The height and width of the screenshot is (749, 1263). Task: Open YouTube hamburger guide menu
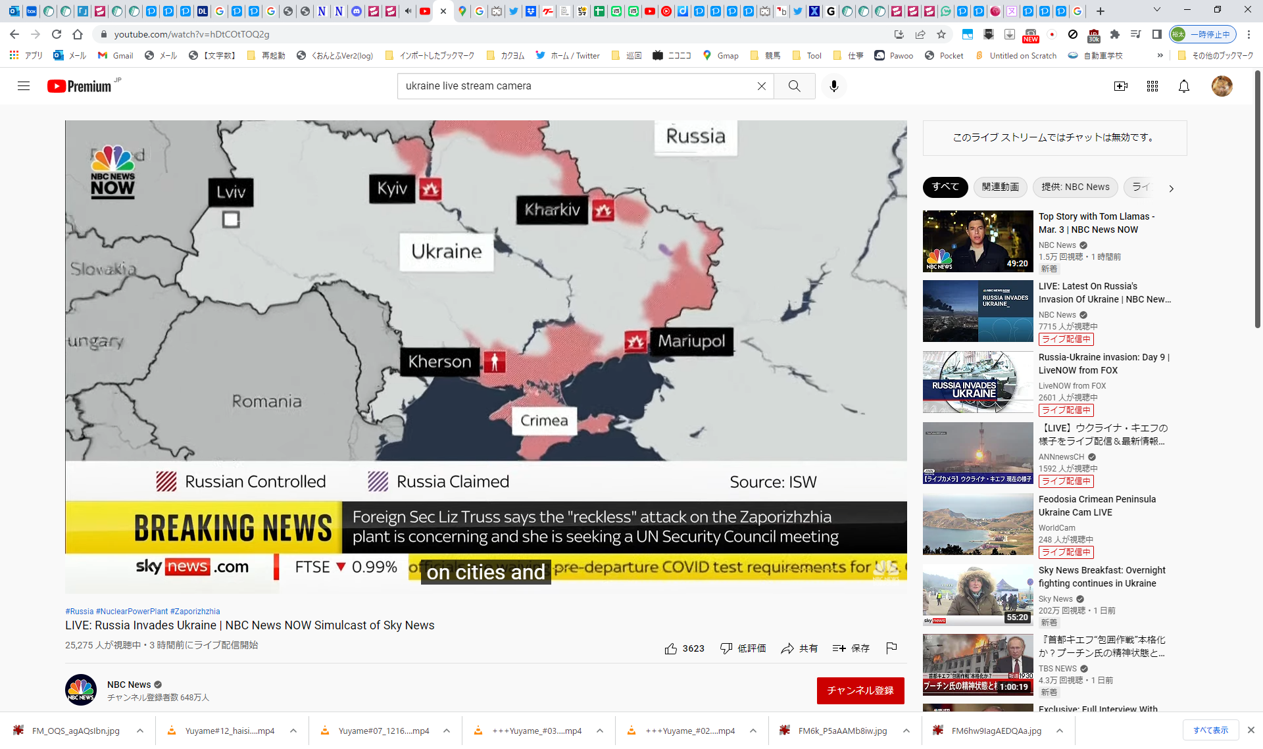coord(24,86)
